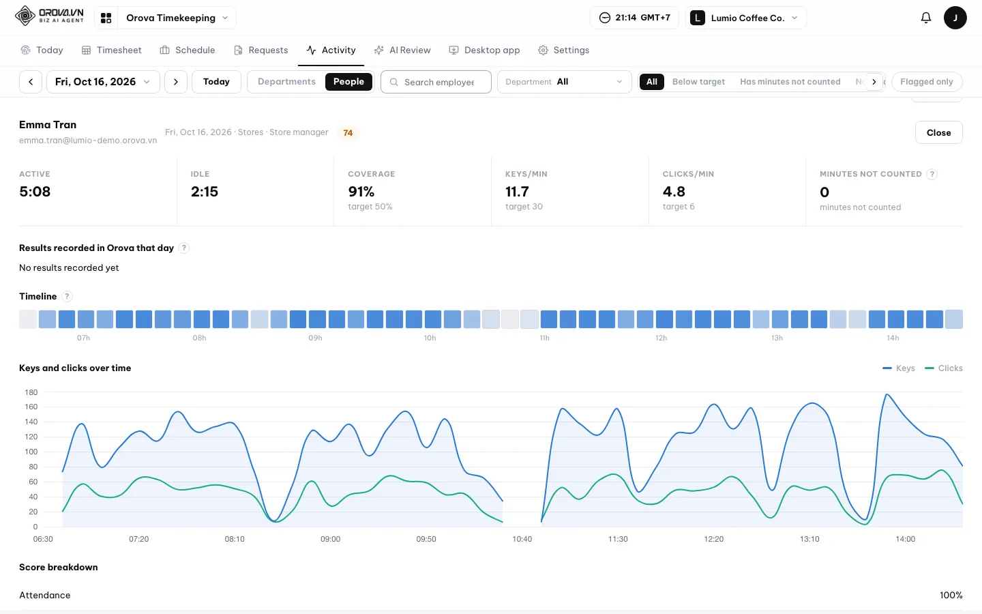Screen dimensions: 982x614
Task: Click the Today date button
Action: pyautogui.click(x=216, y=82)
